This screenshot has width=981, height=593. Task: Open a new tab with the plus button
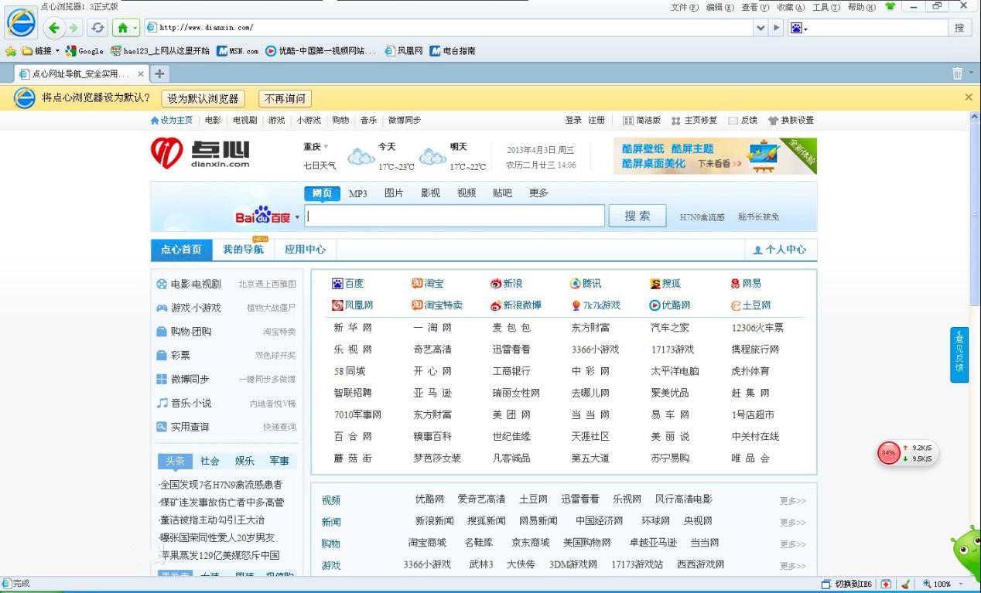pyautogui.click(x=160, y=73)
